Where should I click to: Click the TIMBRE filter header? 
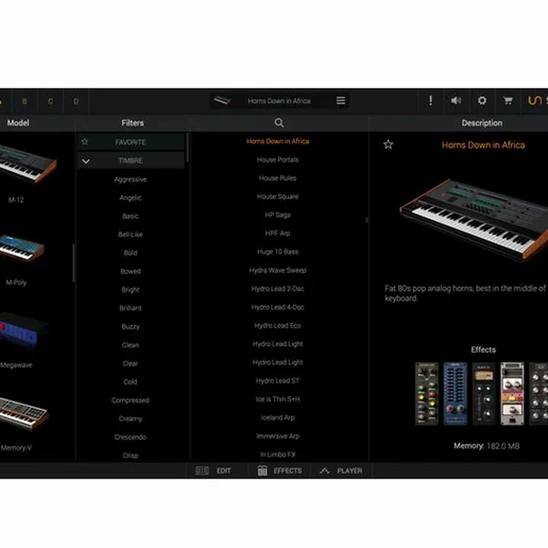click(x=131, y=161)
